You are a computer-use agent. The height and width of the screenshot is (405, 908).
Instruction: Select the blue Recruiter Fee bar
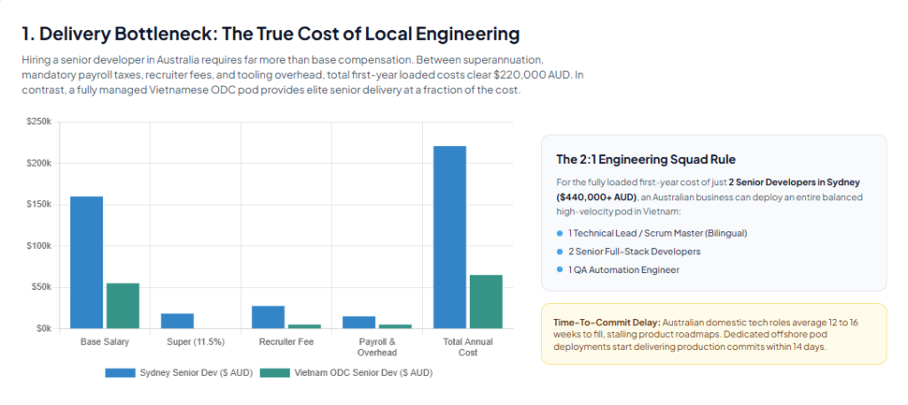[268, 317]
